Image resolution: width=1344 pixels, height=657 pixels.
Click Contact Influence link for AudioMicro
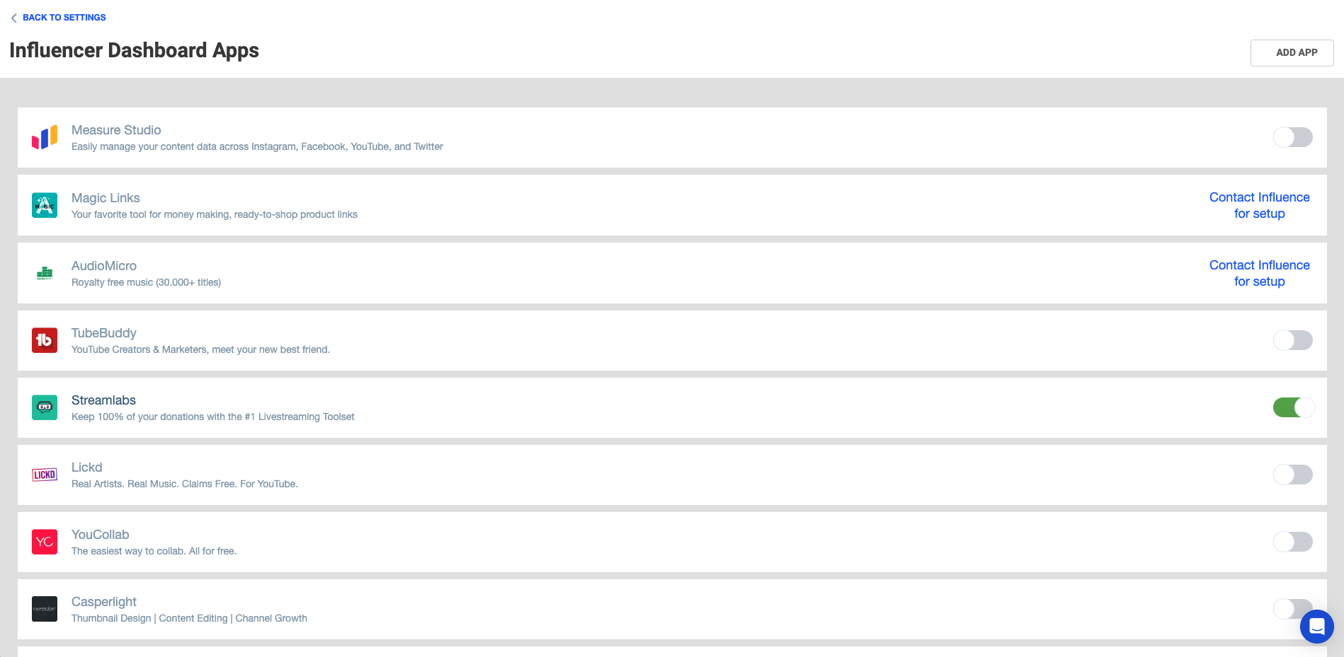1259,273
